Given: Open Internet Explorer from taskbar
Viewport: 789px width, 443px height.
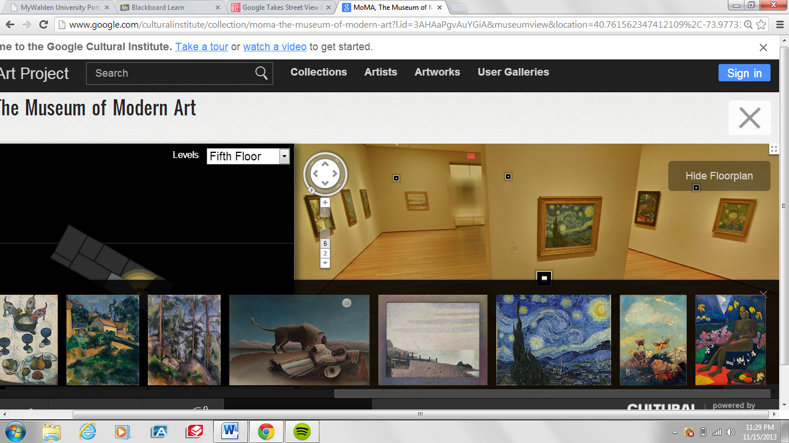Looking at the screenshot, I should coord(88,431).
